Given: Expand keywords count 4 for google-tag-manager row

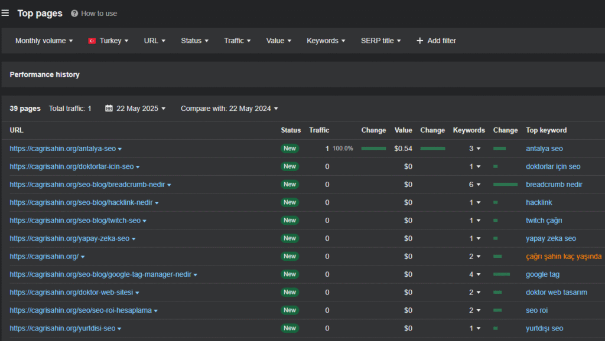Looking at the screenshot, I should [474, 274].
